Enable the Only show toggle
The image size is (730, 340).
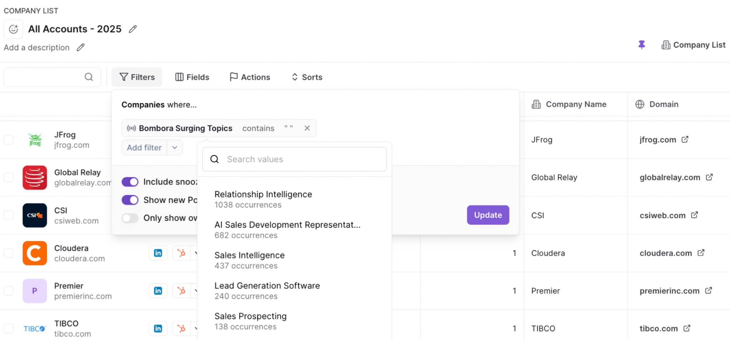(130, 218)
